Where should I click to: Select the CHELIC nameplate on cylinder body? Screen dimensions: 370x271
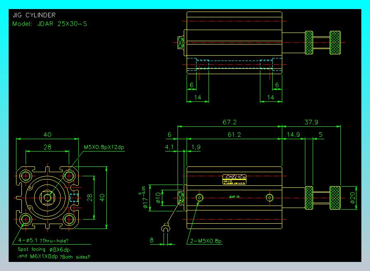[234, 179]
